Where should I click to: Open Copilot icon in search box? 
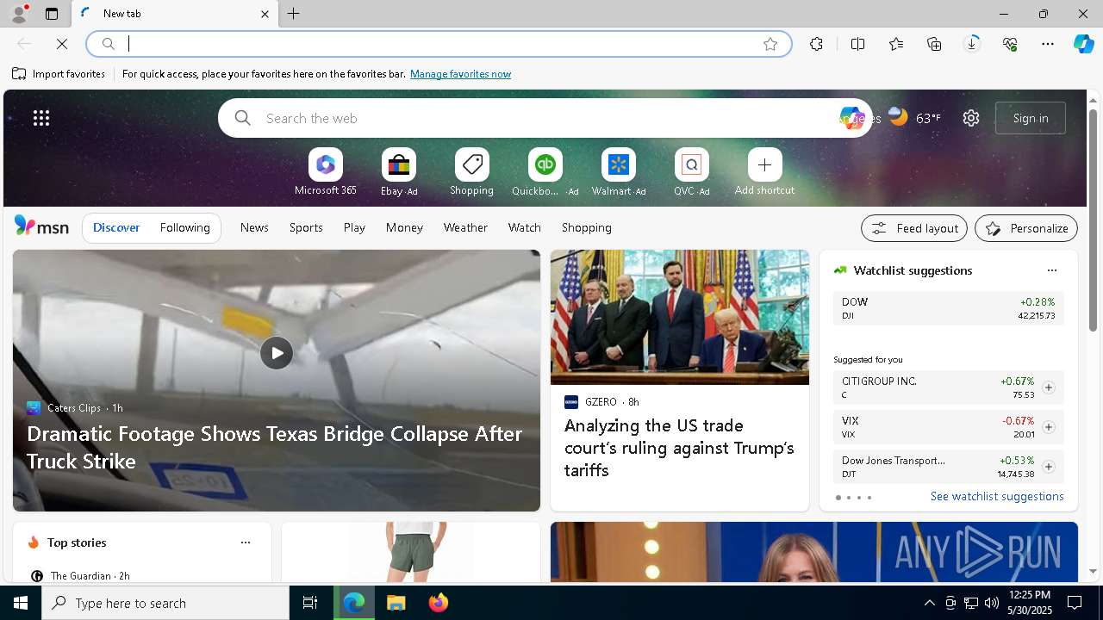851,118
